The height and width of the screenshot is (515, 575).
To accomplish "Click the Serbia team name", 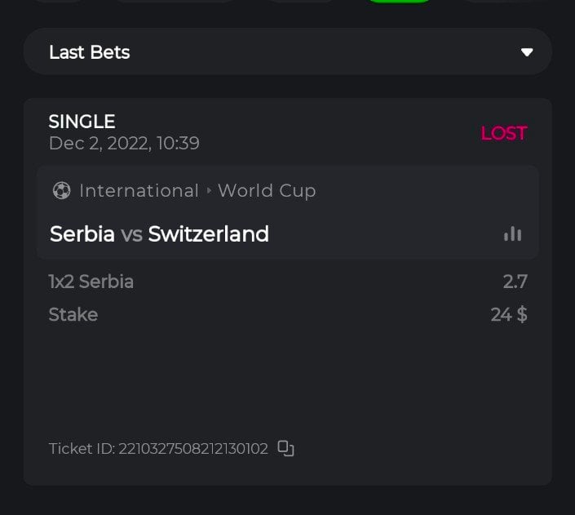I will click(x=82, y=234).
